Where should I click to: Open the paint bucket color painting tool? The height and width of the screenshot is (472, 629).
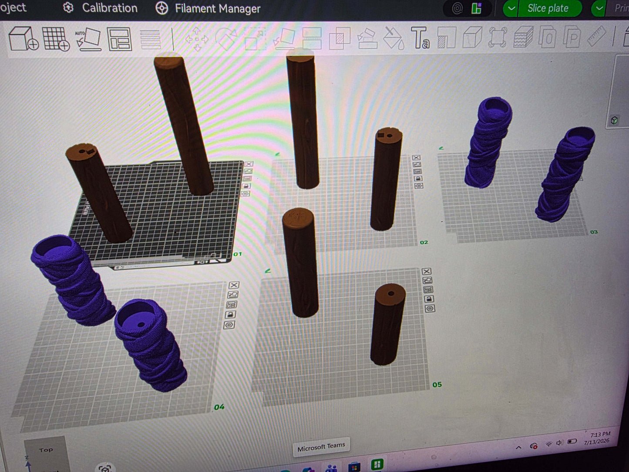pos(394,38)
